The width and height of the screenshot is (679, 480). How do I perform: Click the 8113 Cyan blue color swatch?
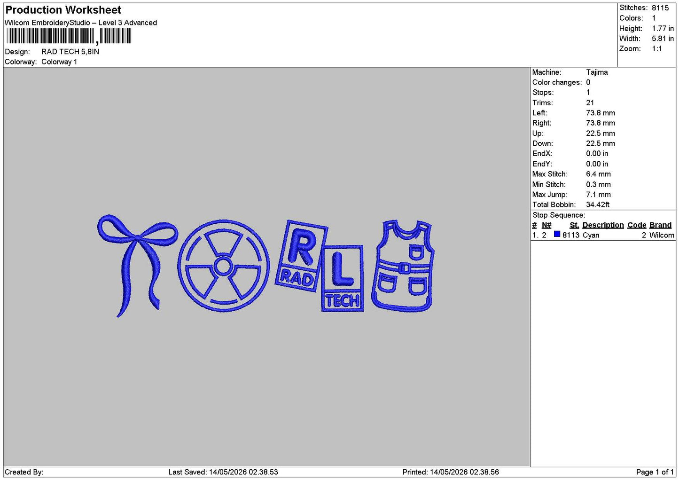coord(557,235)
